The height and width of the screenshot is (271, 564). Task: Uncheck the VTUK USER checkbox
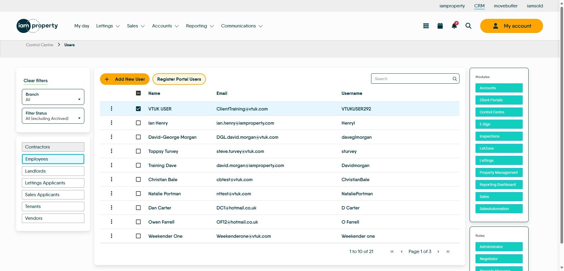coord(138,109)
